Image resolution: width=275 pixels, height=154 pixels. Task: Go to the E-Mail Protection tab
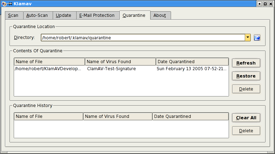coord(98,15)
